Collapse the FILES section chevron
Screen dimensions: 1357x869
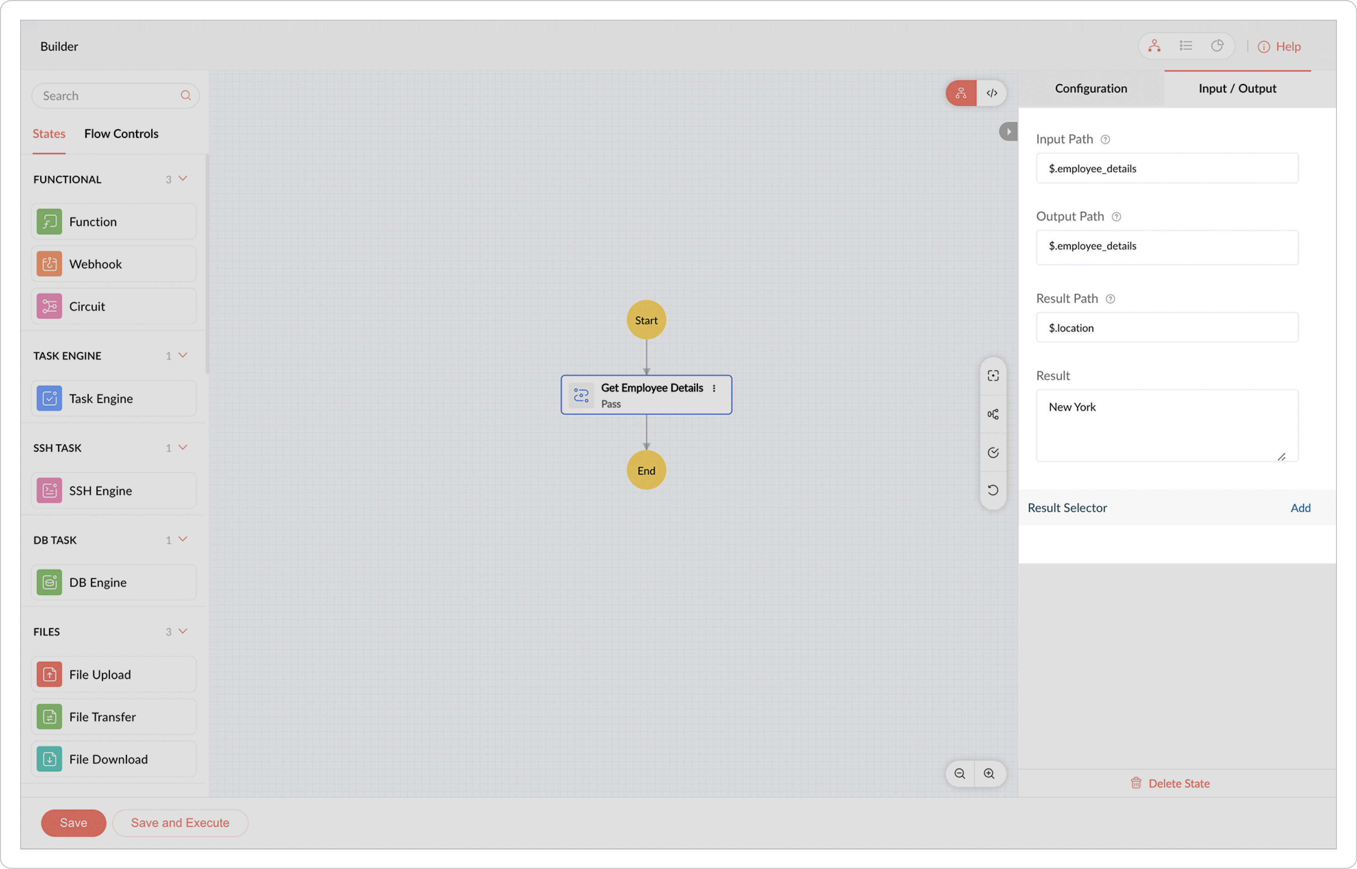(x=183, y=631)
